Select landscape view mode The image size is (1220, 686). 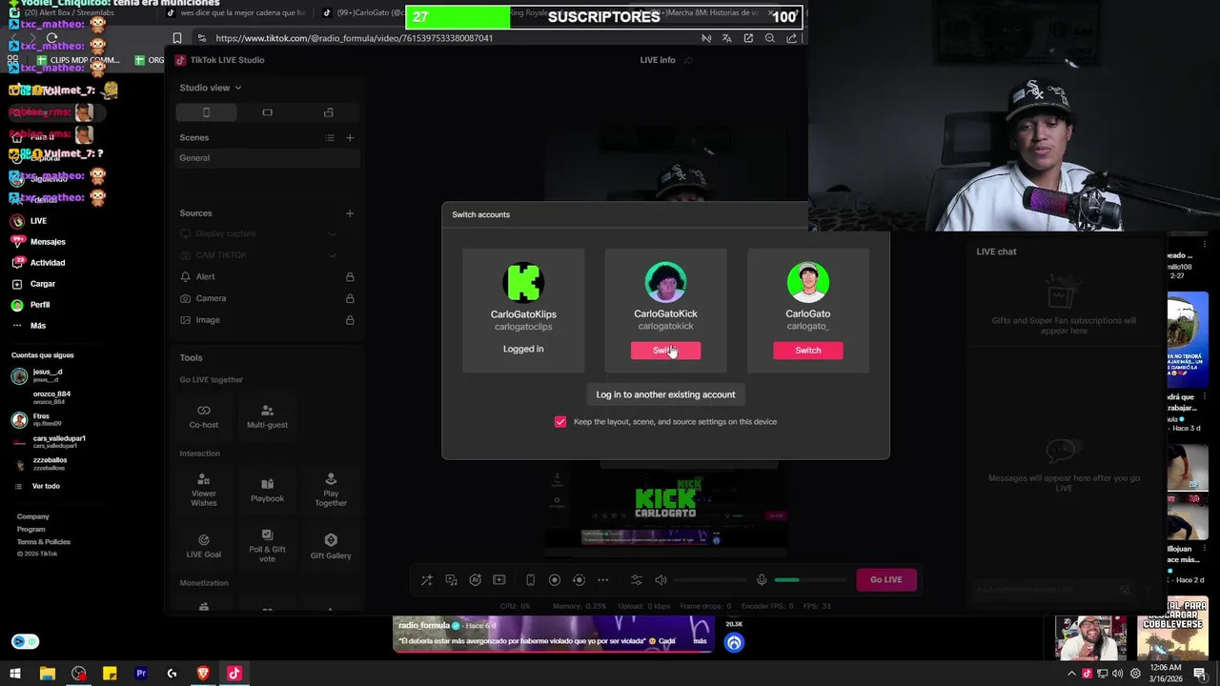pyautogui.click(x=267, y=112)
